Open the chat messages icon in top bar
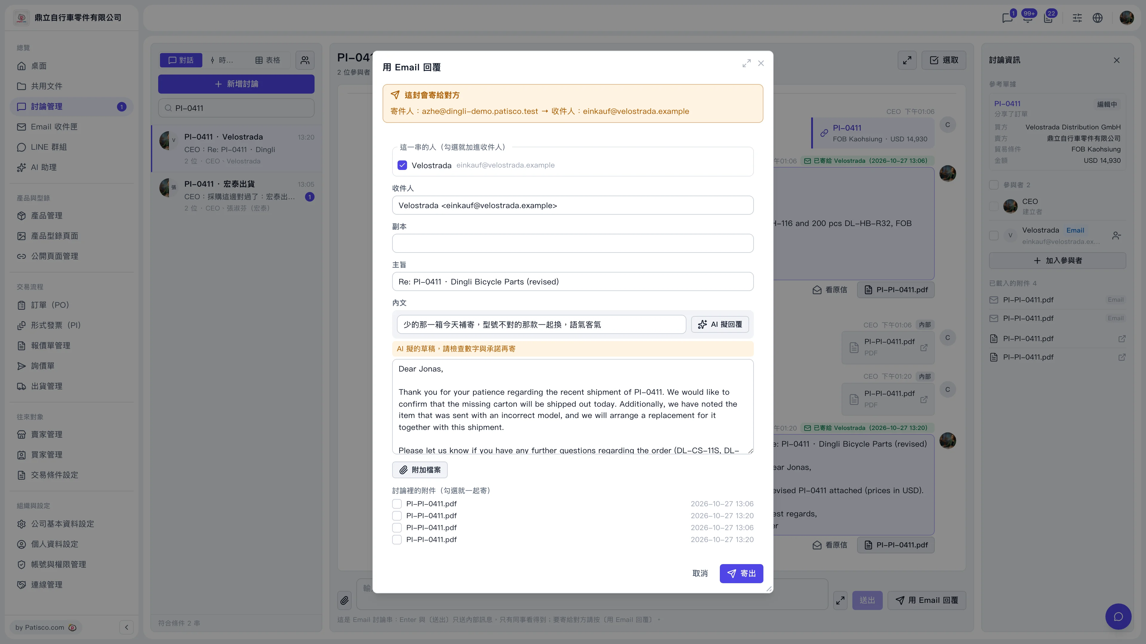 1007,18
